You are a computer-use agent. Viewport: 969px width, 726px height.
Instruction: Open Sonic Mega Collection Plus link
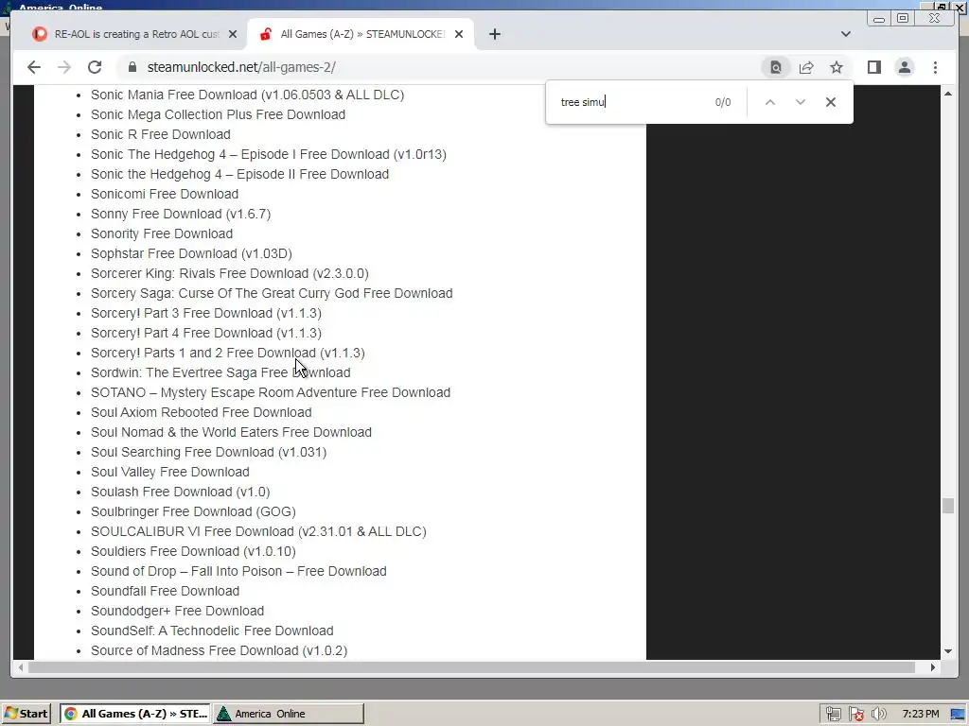tap(218, 114)
